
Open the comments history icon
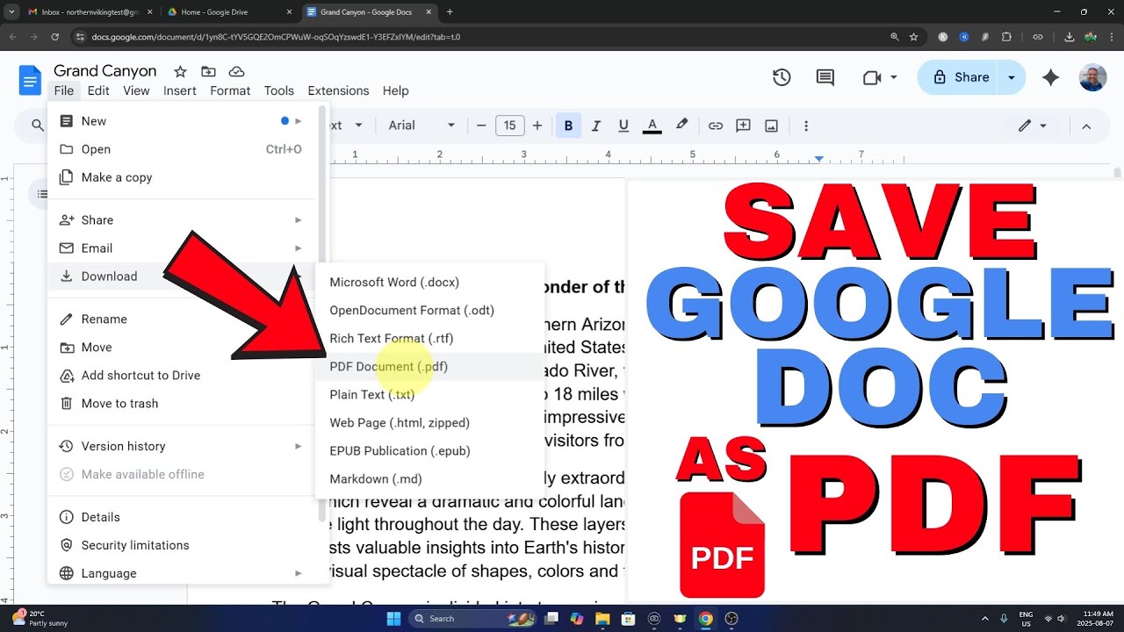coord(825,77)
